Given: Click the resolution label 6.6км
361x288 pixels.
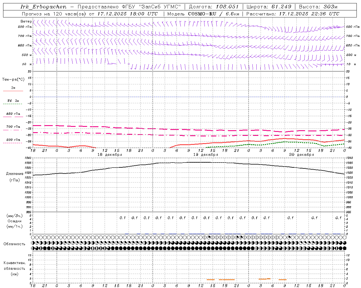Looking at the screenshot, I should pyautogui.click(x=233, y=14).
